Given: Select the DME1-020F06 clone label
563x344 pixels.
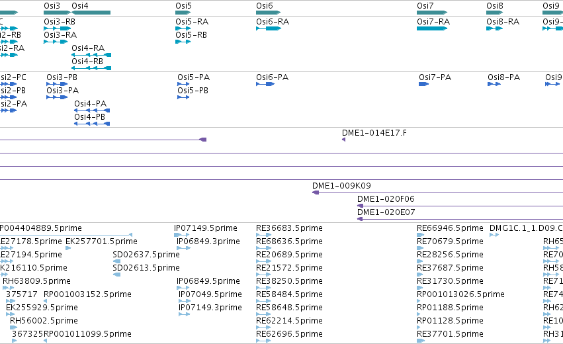Looking at the screenshot, I should pyautogui.click(x=386, y=199).
